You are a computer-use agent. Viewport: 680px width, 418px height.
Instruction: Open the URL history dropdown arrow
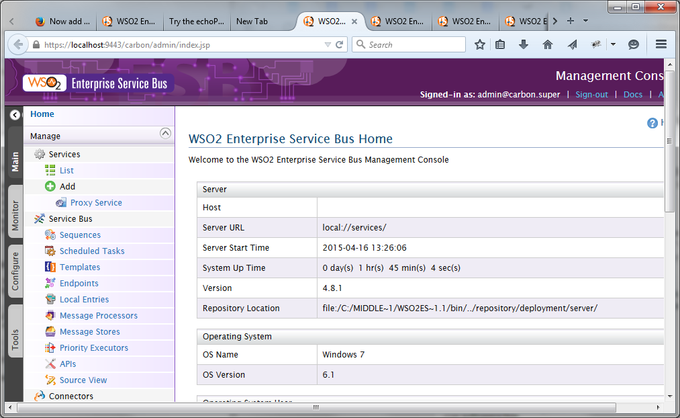click(x=328, y=45)
